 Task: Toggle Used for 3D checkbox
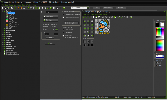click(63, 36)
